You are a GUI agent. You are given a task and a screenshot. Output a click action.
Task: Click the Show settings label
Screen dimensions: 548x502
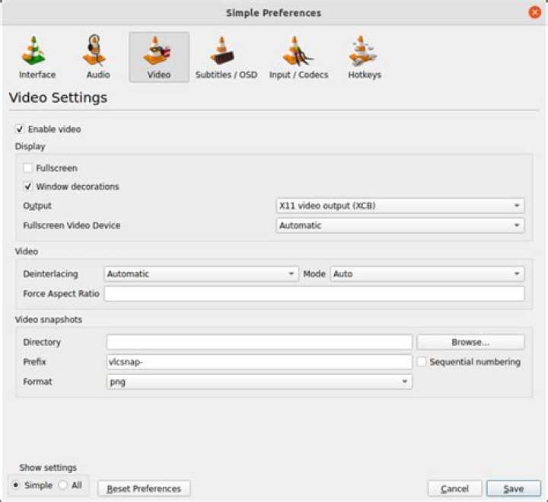48,468
